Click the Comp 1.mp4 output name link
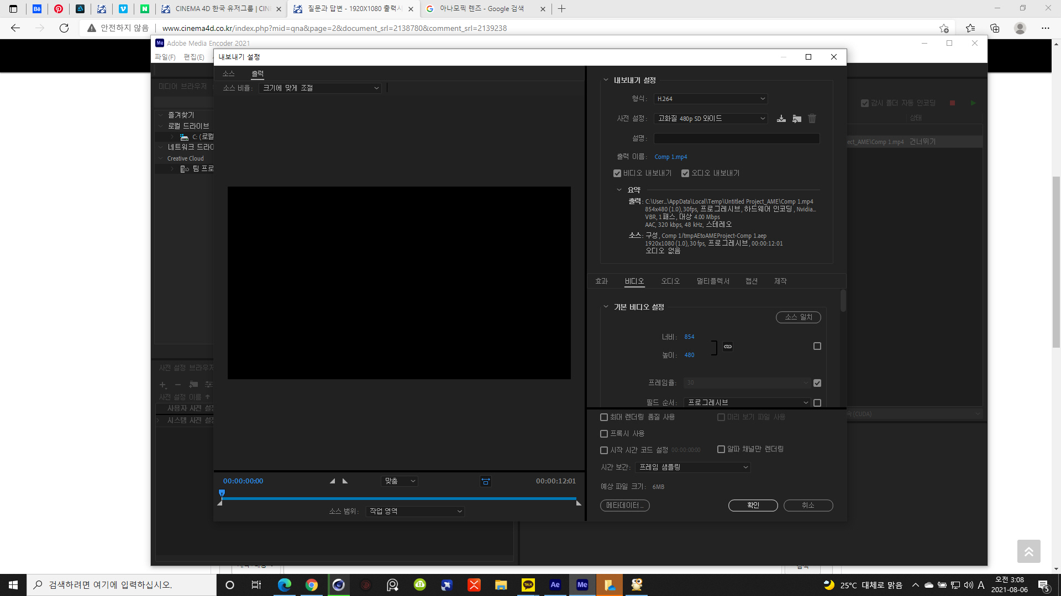 point(671,157)
